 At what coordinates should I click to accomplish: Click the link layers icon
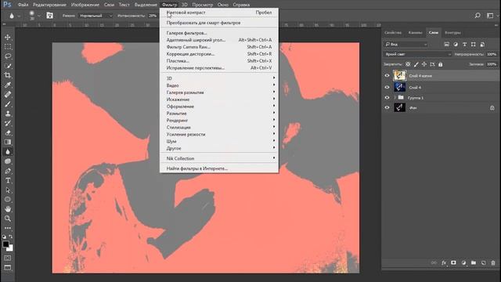pos(434,263)
